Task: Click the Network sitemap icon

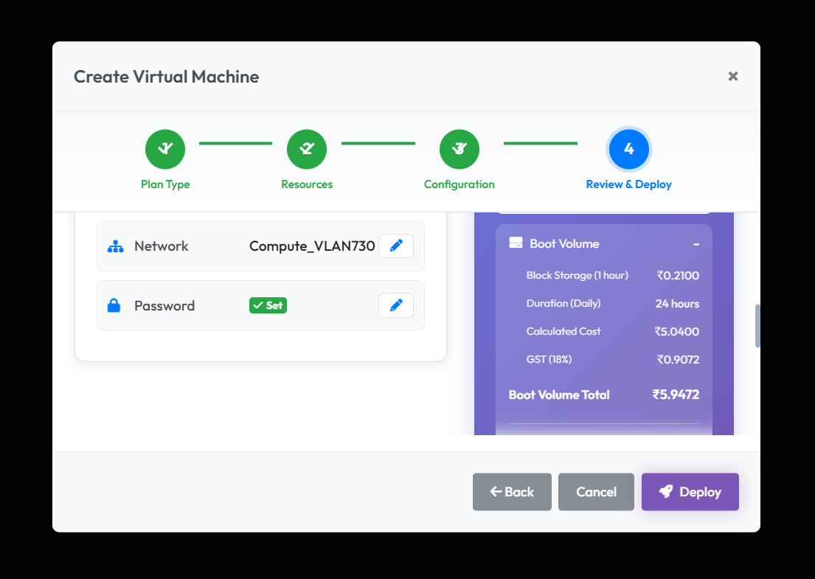Action: 115,246
